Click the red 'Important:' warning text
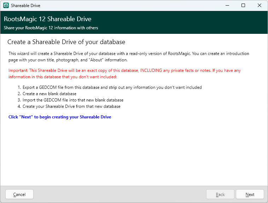Image resolution: width=268 pixels, height=203 pixels. [x=124, y=74]
